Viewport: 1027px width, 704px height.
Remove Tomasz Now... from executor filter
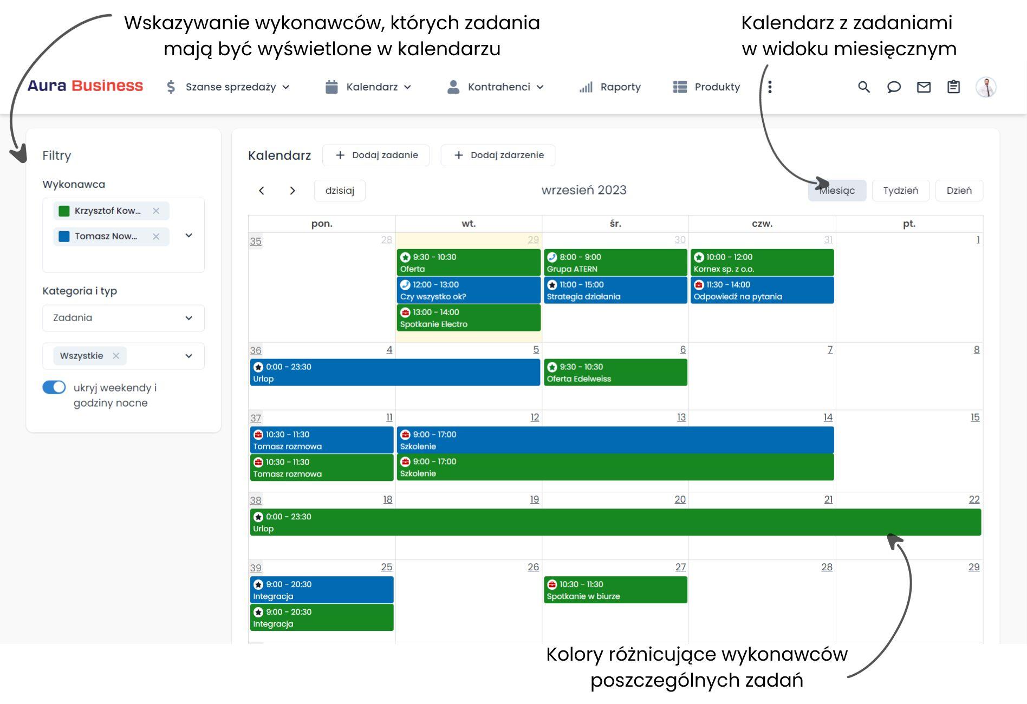tap(156, 236)
